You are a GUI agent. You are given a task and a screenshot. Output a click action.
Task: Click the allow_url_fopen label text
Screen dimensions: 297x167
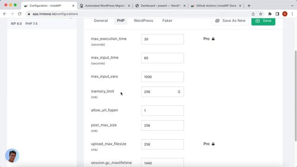104,110
